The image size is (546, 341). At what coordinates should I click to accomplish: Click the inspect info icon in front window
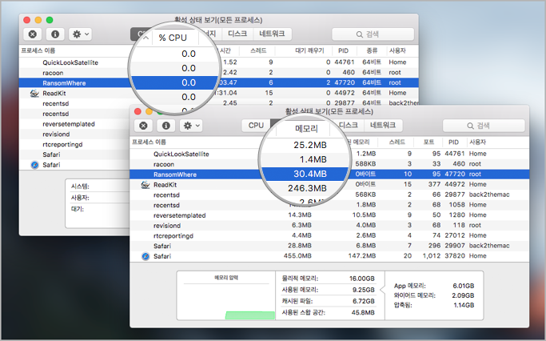pos(165,126)
